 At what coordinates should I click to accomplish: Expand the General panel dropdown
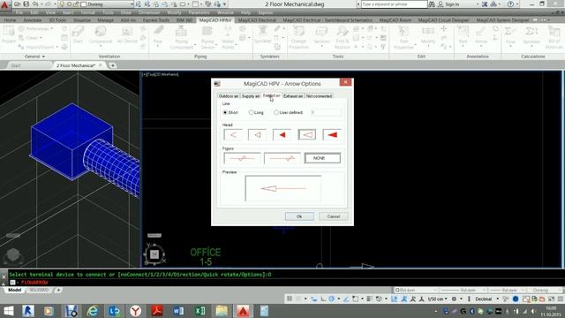click(x=34, y=57)
